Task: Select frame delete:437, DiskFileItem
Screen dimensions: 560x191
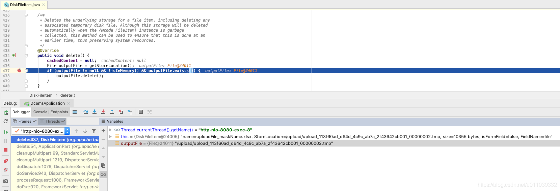Action: (x=55, y=139)
